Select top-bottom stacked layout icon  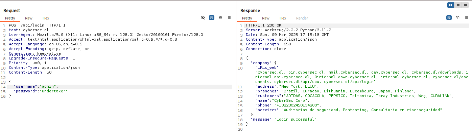(x=458, y=5)
